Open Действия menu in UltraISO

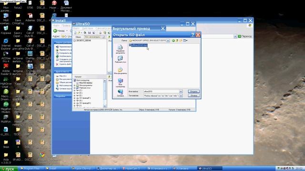[x=87, y=28]
